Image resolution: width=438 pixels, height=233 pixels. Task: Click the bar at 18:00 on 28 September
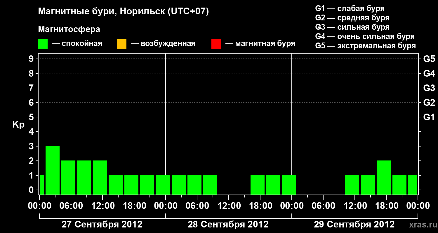click(258, 185)
